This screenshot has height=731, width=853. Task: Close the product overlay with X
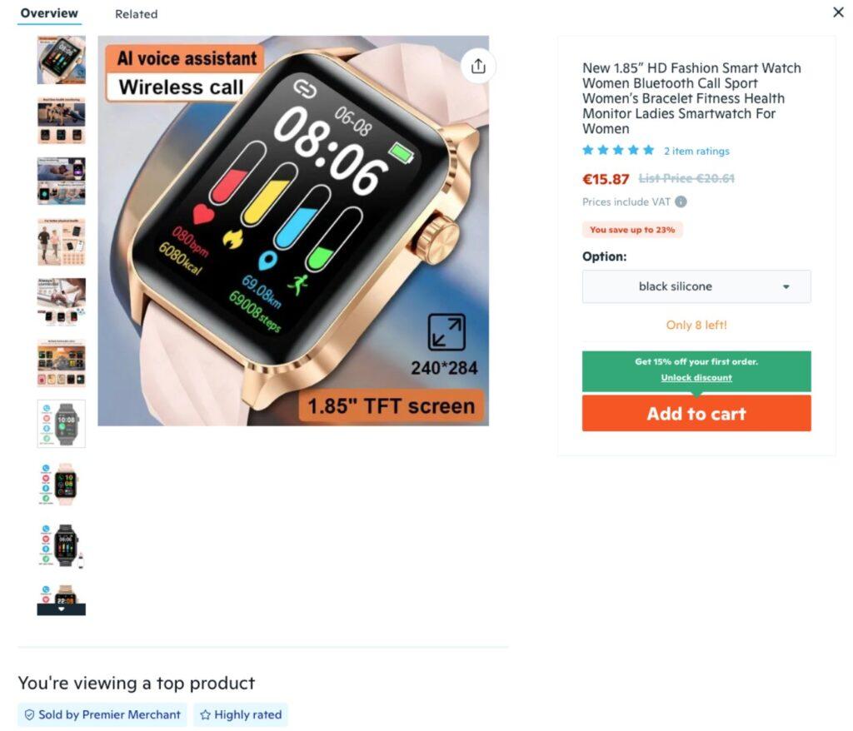838,12
